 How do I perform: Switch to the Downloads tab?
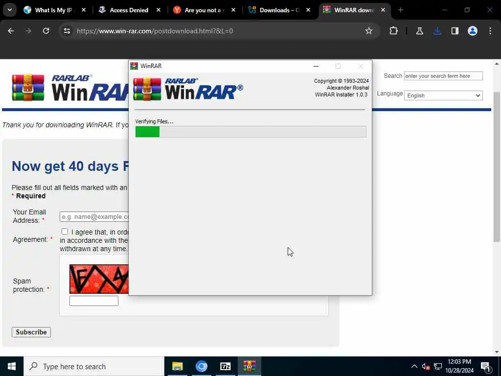tap(278, 10)
